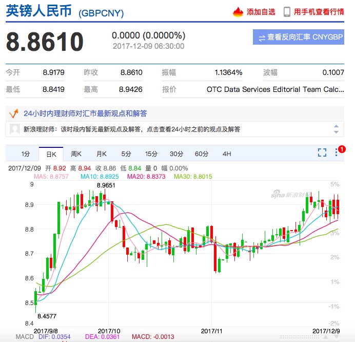Screen dimensions: 355x342
Task: Click the 添加自选 link
Action: click(x=261, y=12)
